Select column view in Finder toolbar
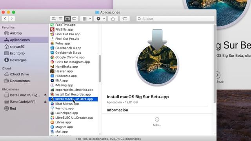The width and height of the screenshot is (251, 141). pyautogui.click(x=67, y=19)
